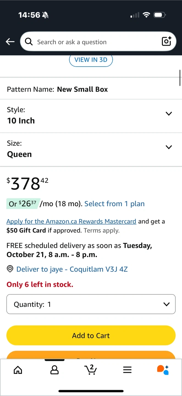The image size is (182, 396).
Task: Expand the Style 10 Inch selector
Action: [x=169, y=114]
